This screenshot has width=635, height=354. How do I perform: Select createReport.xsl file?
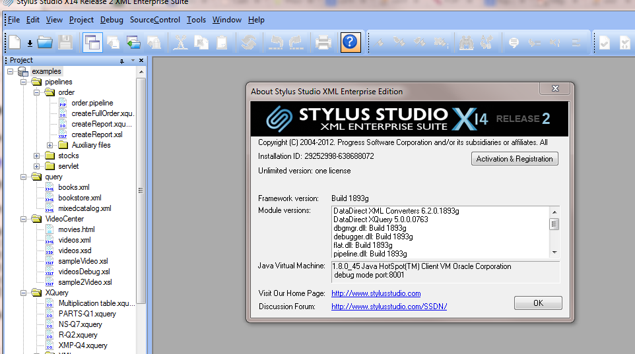97,134
